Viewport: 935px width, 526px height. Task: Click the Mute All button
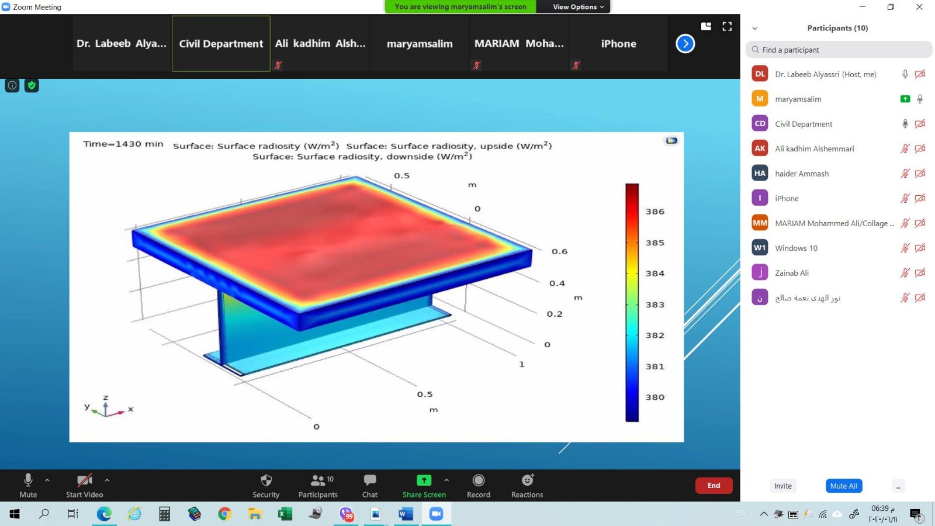(x=844, y=486)
